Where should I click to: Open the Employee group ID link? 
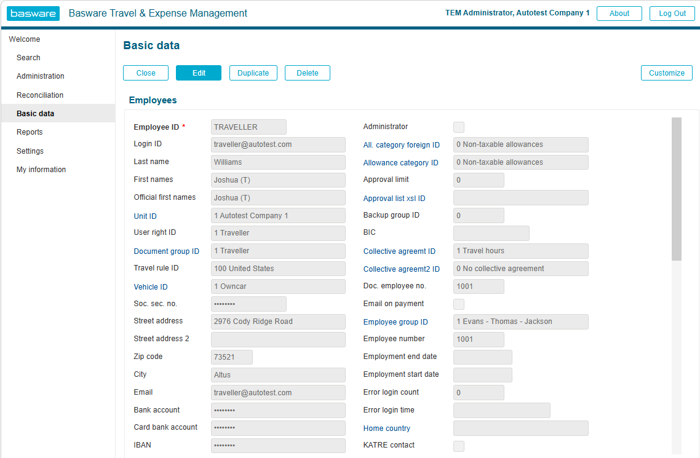tap(396, 322)
